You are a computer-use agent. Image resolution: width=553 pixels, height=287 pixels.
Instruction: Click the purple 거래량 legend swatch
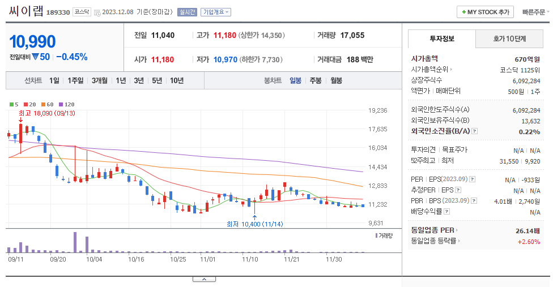pyautogui.click(x=376, y=235)
